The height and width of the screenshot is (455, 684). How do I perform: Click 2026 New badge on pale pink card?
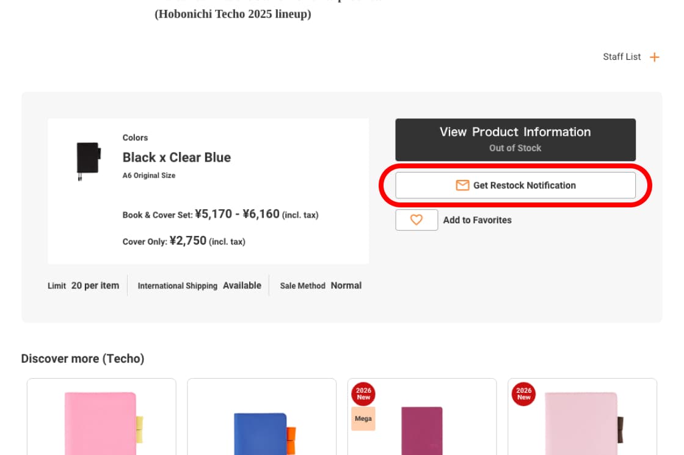click(x=524, y=393)
